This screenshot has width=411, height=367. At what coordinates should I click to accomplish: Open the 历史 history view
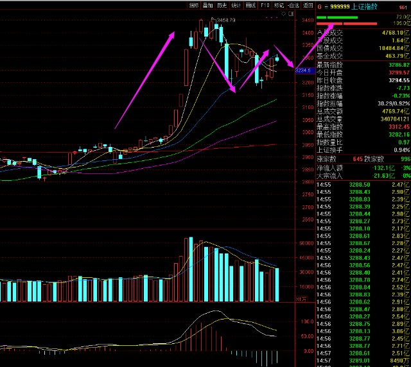coord(222,5)
